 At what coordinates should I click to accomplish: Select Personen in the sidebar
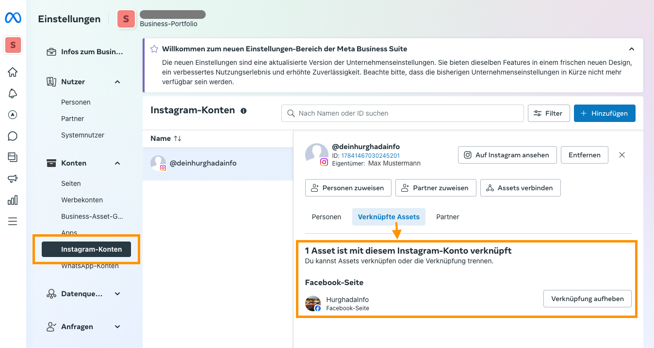coord(76,102)
